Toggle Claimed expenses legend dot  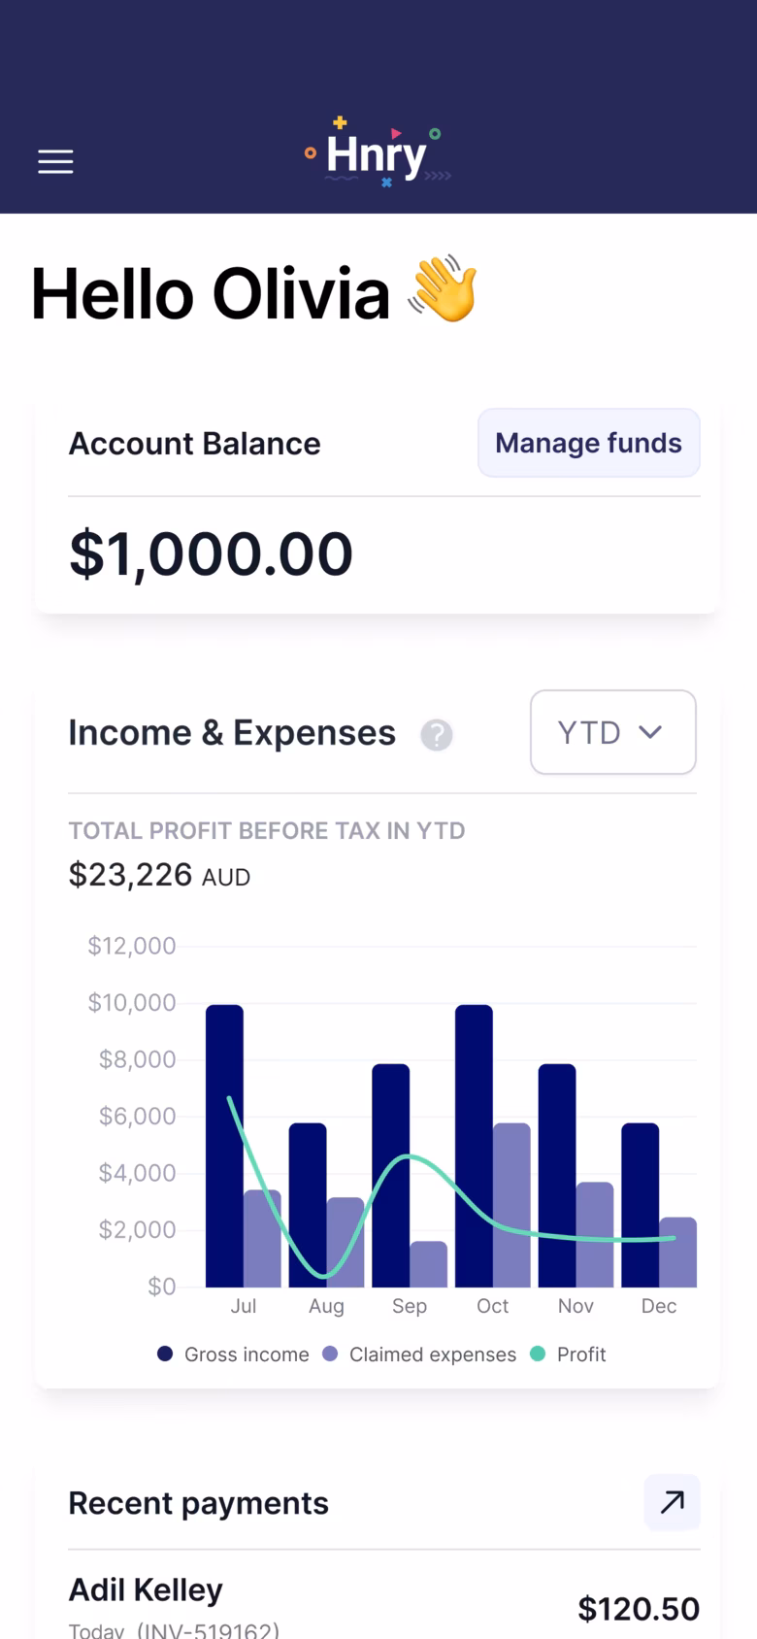click(330, 1354)
